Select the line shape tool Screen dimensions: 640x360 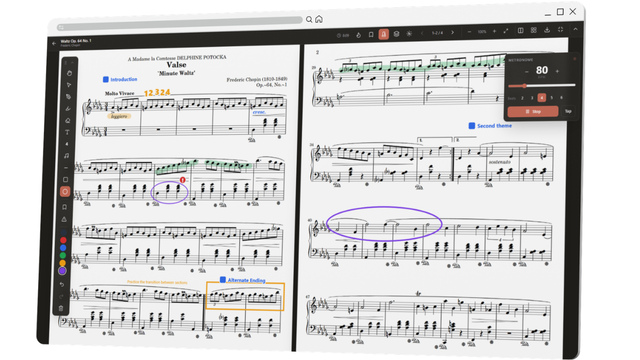tap(66, 168)
